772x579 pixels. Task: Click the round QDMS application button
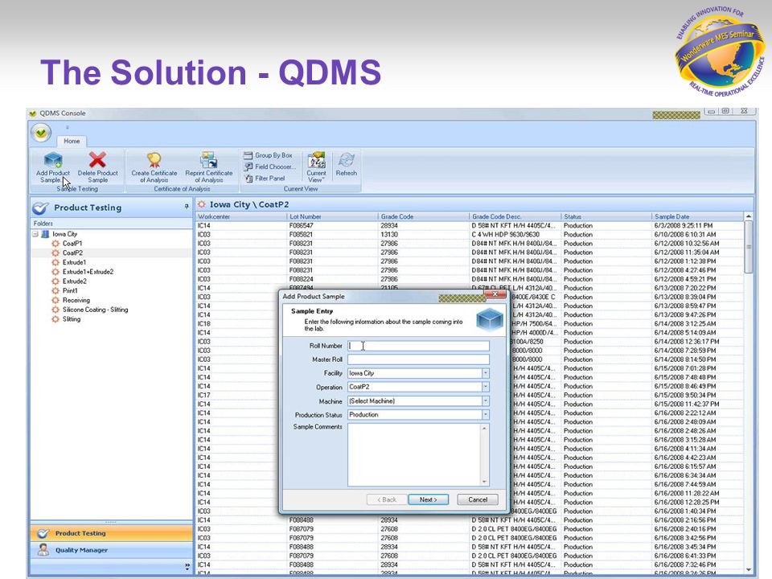coord(41,133)
